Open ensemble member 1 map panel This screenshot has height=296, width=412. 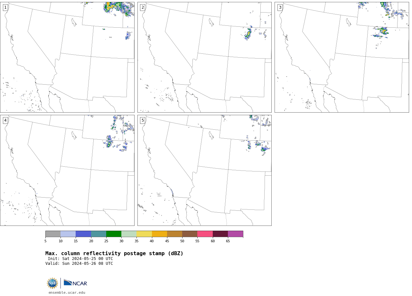[67, 57]
